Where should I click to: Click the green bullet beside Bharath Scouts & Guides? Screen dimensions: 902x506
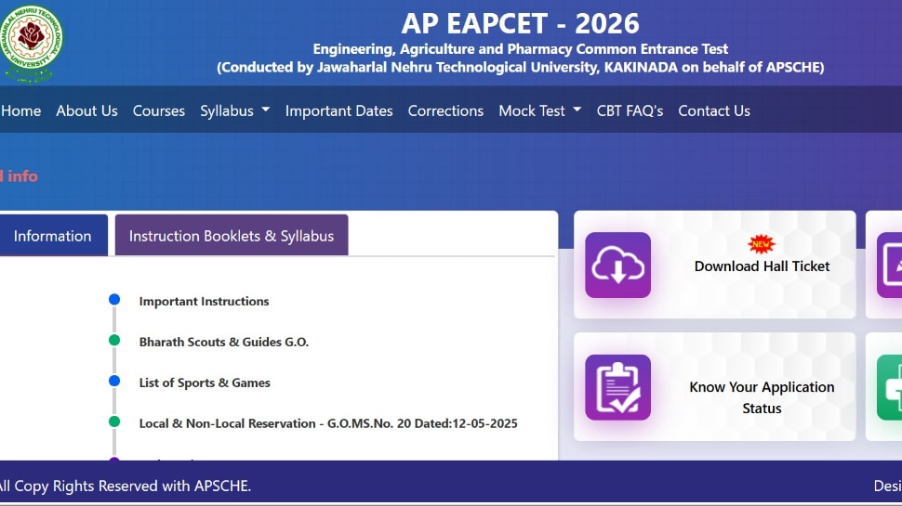coord(114,341)
